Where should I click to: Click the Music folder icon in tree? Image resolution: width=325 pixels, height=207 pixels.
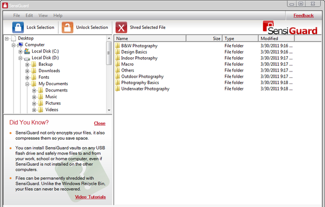coord(41,97)
